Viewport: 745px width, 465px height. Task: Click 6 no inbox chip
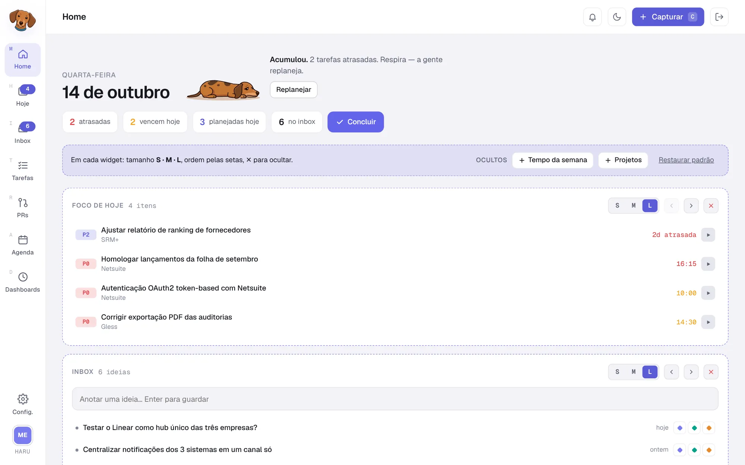(297, 122)
